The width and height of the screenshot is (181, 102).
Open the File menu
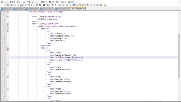click(x=2, y=2)
